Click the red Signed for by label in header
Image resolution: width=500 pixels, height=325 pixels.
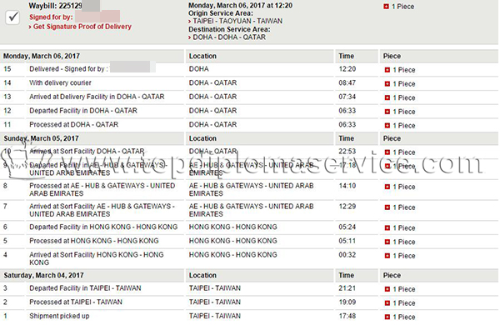coord(51,17)
